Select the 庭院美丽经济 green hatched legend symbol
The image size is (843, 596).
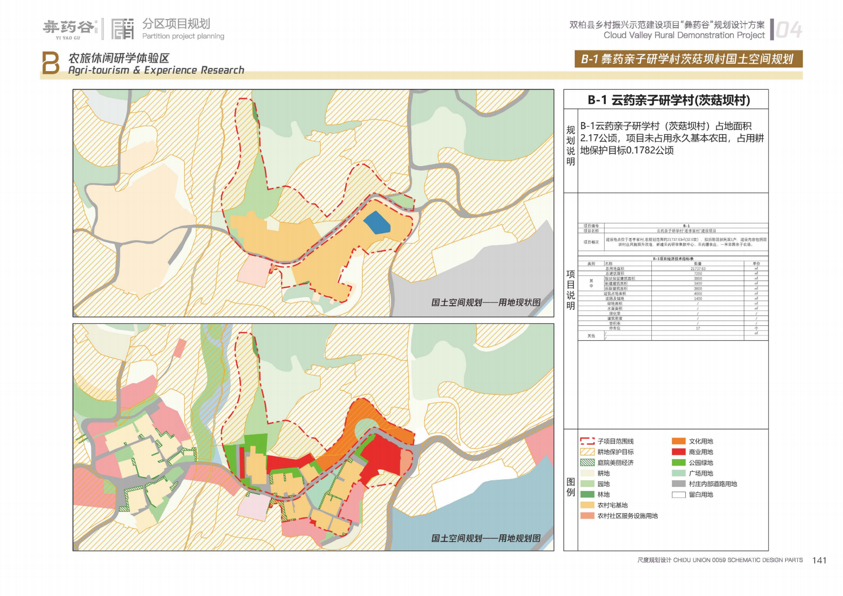click(587, 462)
